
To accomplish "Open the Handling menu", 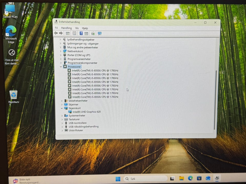I will (x=66, y=28).
